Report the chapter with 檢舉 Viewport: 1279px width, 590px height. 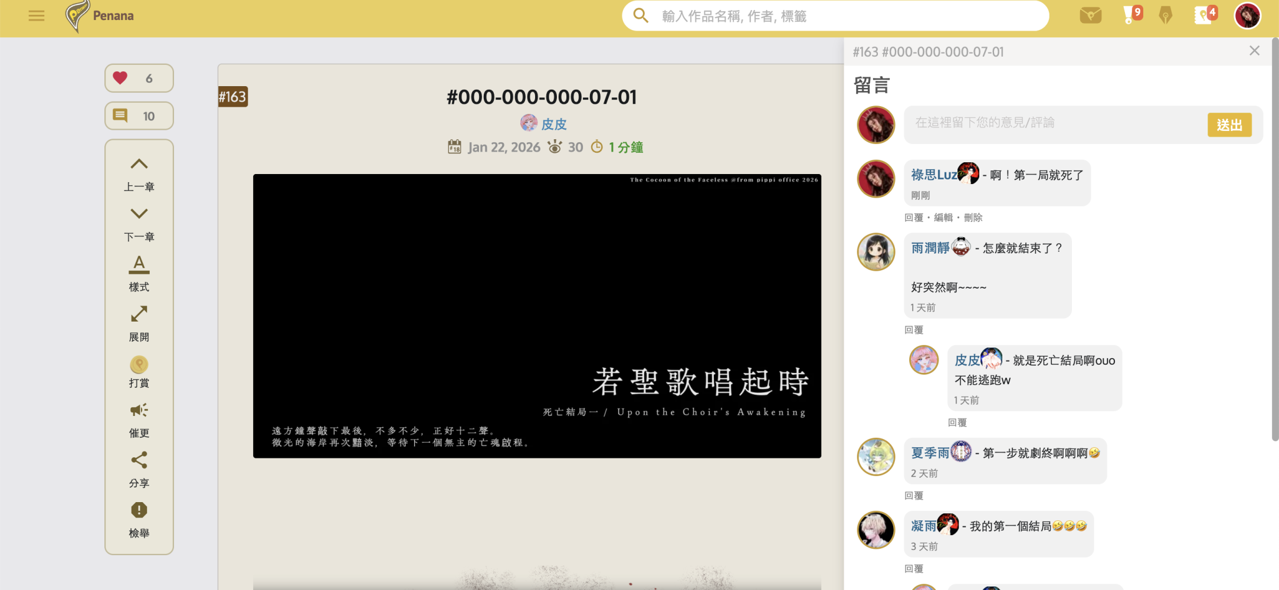pyautogui.click(x=139, y=520)
